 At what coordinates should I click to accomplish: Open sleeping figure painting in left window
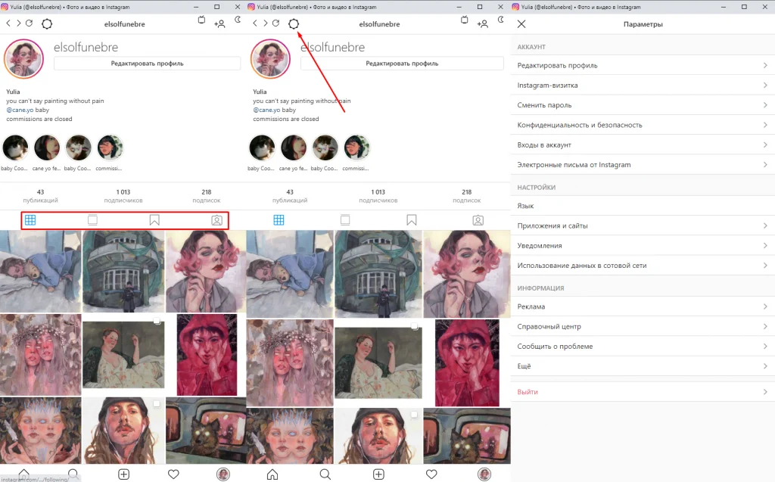click(41, 272)
